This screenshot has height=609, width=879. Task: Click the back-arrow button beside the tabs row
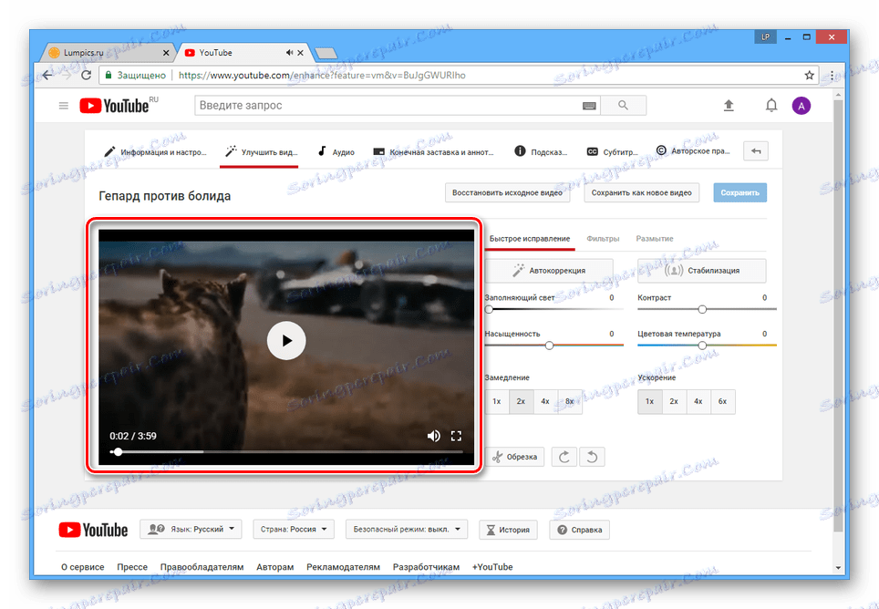pos(756,151)
